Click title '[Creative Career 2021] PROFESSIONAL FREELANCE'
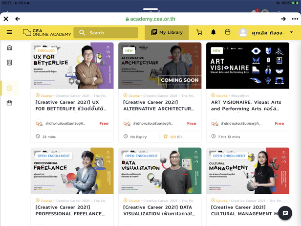301x226 pixels. pos(70,210)
